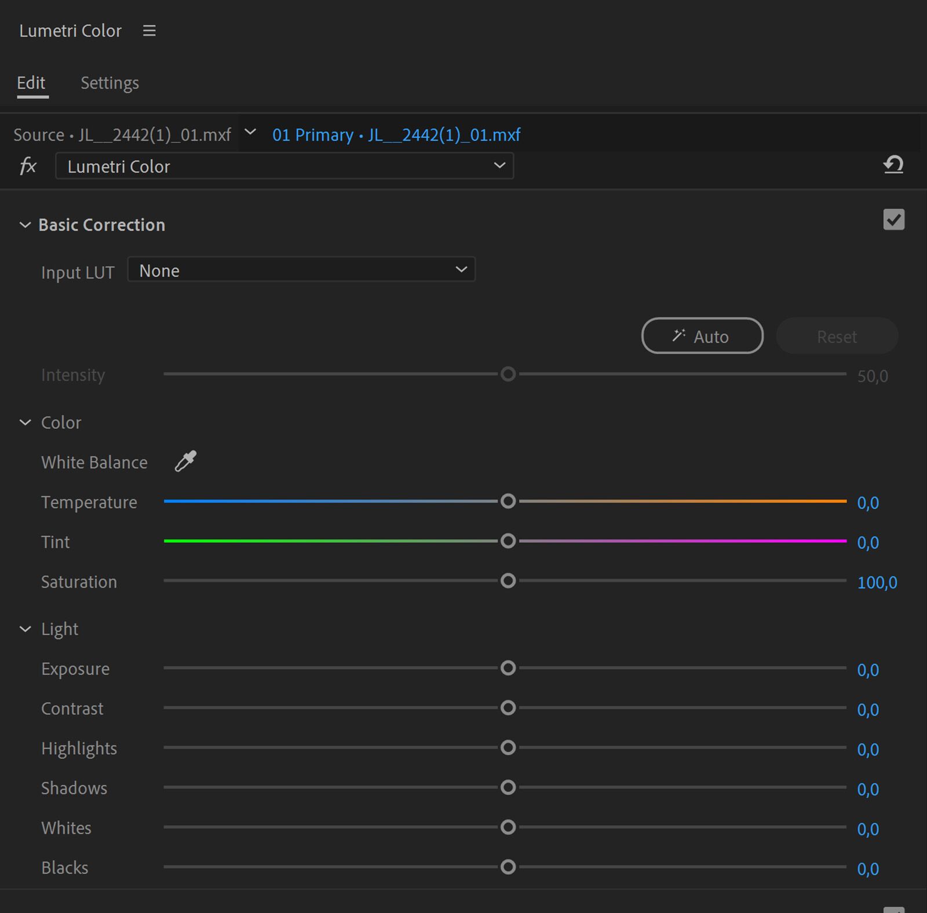Screen dimensions: 927x913
Task: Select the White Balance eyedropper
Action: click(185, 462)
